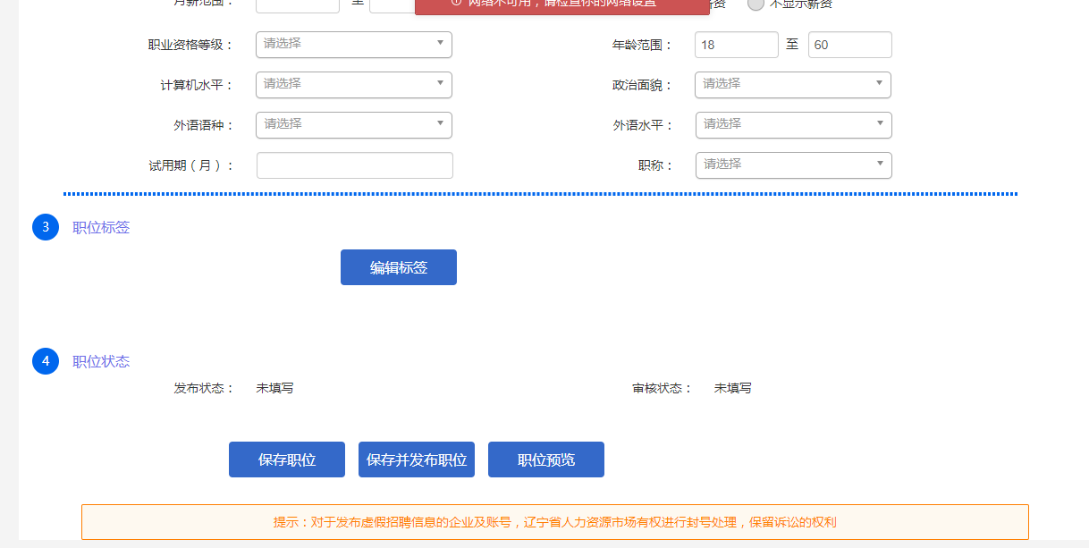The image size is (1089, 548).
Task: Open the 外语水平 dropdown
Action: [x=793, y=125]
